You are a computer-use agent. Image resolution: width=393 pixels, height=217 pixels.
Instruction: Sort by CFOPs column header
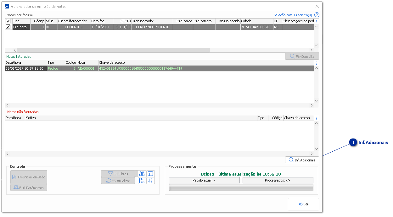click(x=122, y=21)
